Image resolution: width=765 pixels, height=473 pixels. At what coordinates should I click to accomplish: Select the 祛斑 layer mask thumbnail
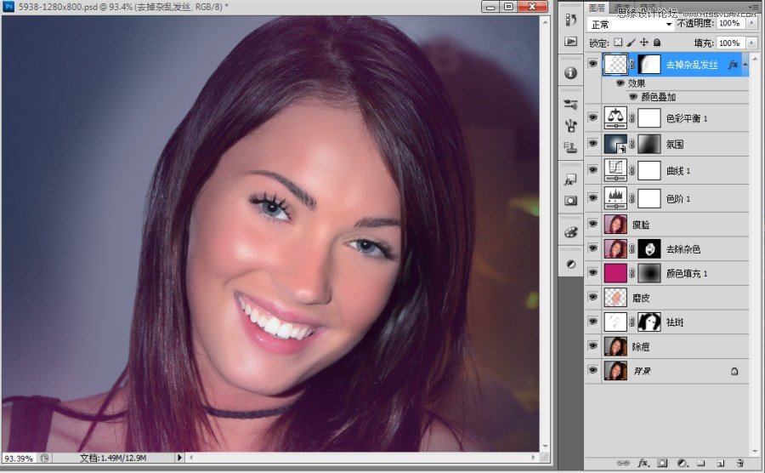pos(649,322)
